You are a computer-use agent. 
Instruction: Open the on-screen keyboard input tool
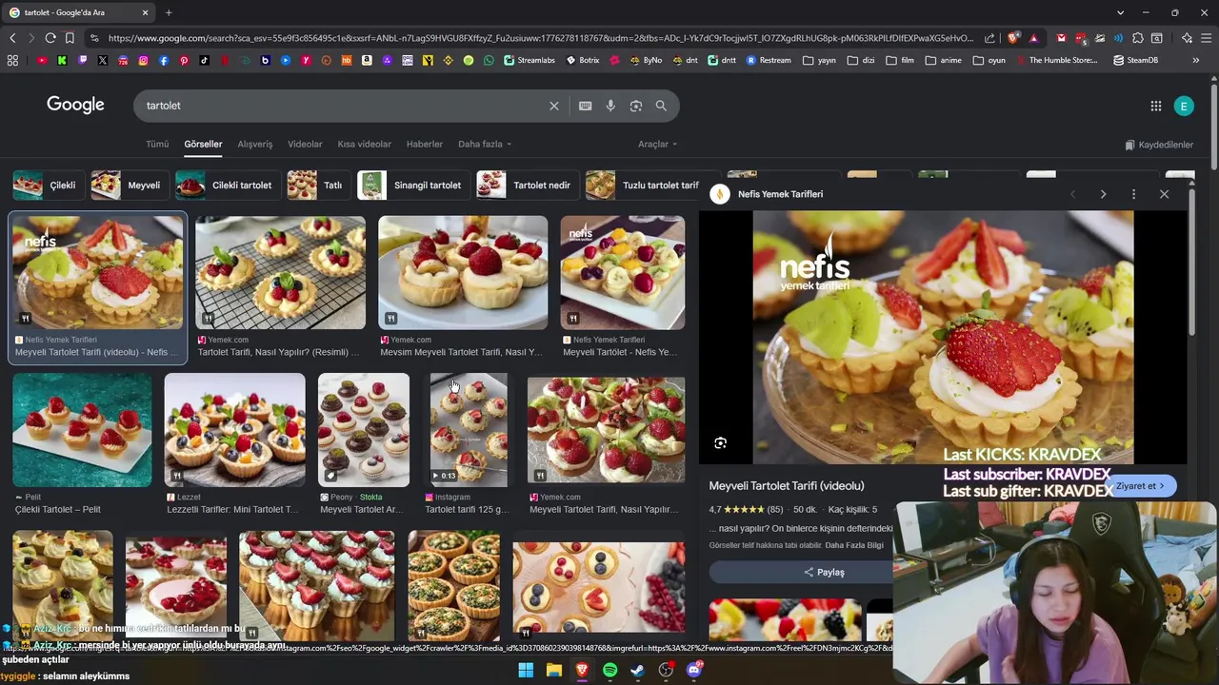click(585, 106)
